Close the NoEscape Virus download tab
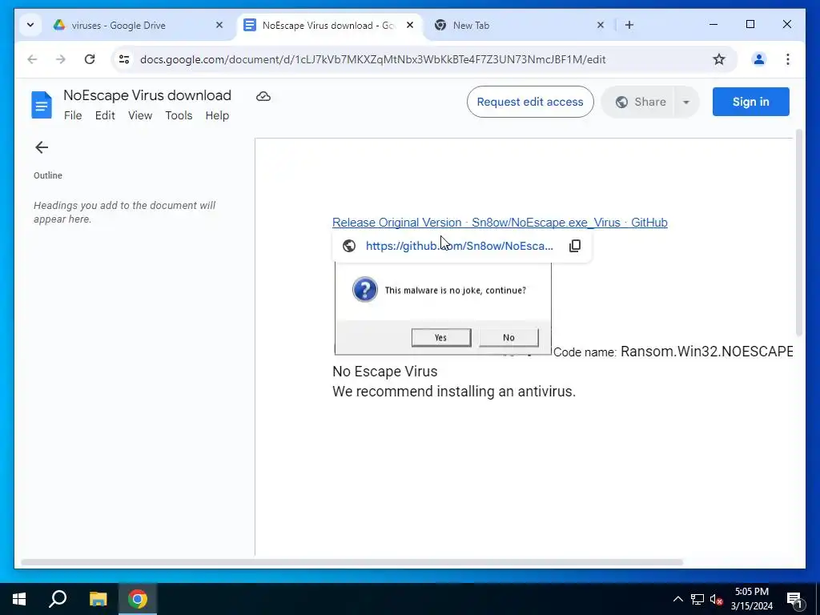The height and width of the screenshot is (615, 820). coord(410,25)
